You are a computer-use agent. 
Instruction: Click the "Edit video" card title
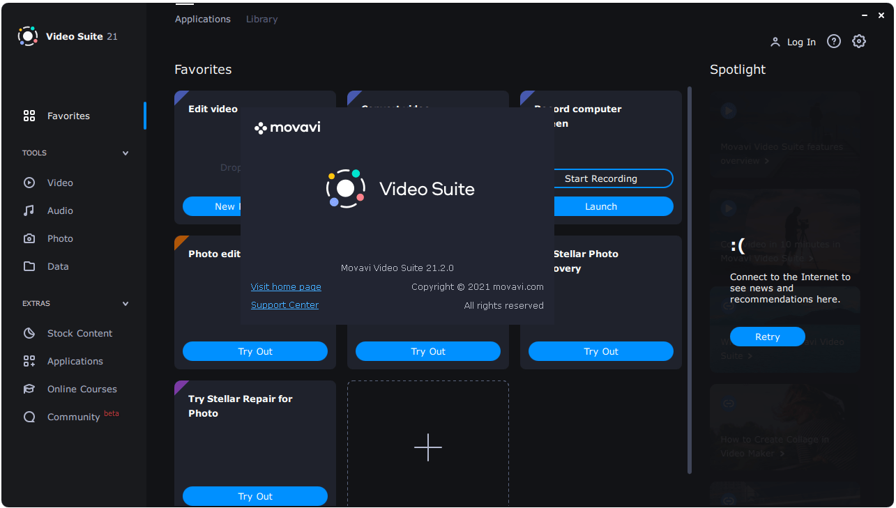pyautogui.click(x=213, y=109)
